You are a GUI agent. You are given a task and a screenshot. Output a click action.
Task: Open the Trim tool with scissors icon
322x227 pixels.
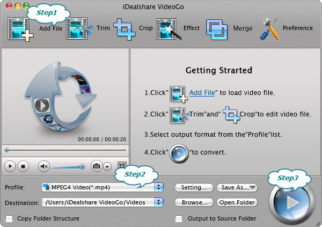coord(79,28)
